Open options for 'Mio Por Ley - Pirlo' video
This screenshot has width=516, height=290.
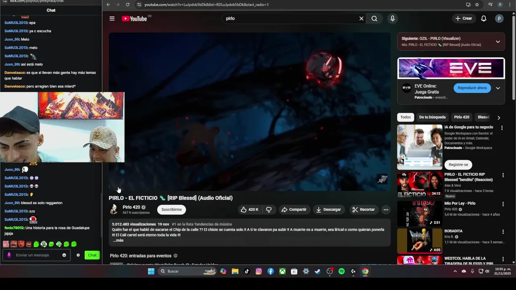click(x=503, y=204)
